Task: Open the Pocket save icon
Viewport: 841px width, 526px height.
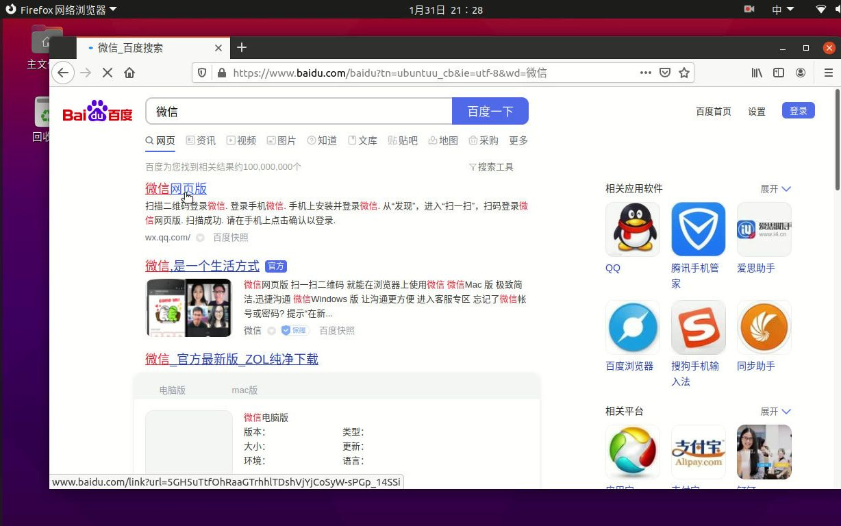Action: click(665, 73)
